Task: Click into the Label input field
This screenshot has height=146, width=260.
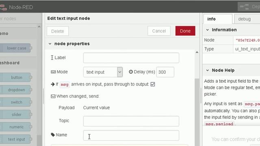Action: (x=131, y=58)
